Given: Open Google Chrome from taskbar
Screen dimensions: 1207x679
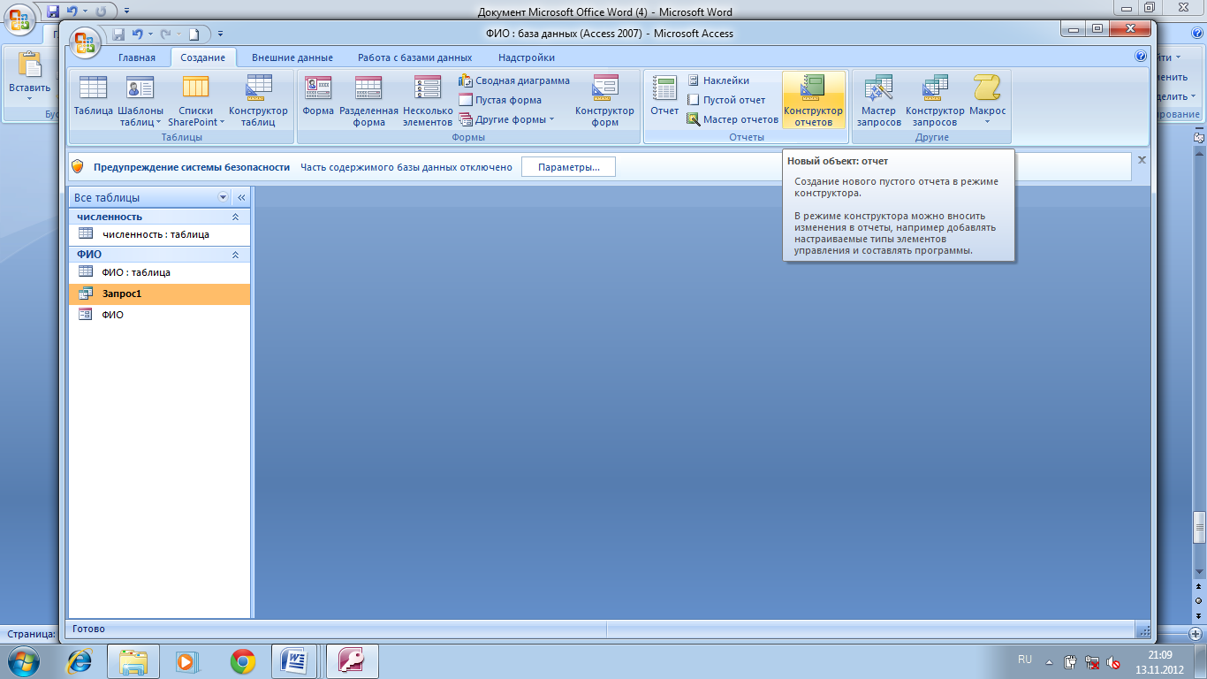Looking at the screenshot, I should (x=242, y=660).
